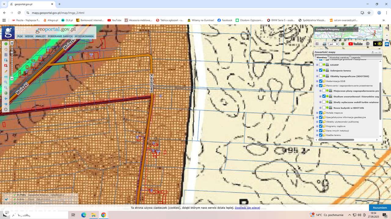The width and height of the screenshot is (391, 219).
Task: Click the yellow eye accessibility icon
Action: pos(378,44)
